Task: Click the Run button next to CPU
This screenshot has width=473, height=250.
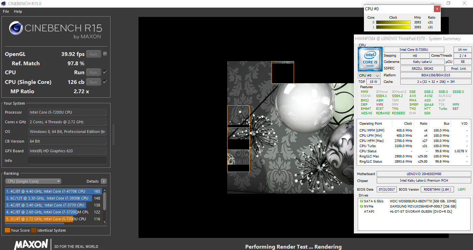Action: click(93, 73)
